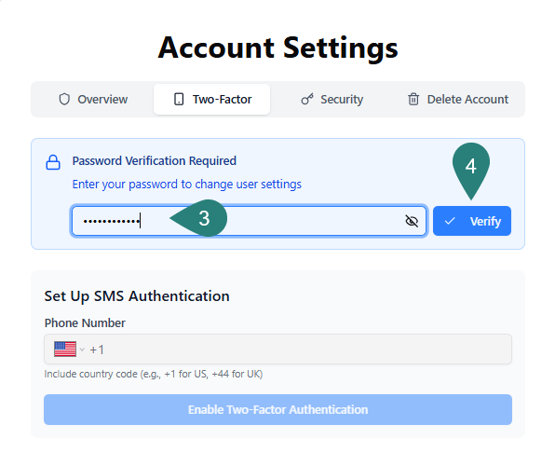Open the Delete Account tab
Screen dimensions: 555x466
[457, 99]
